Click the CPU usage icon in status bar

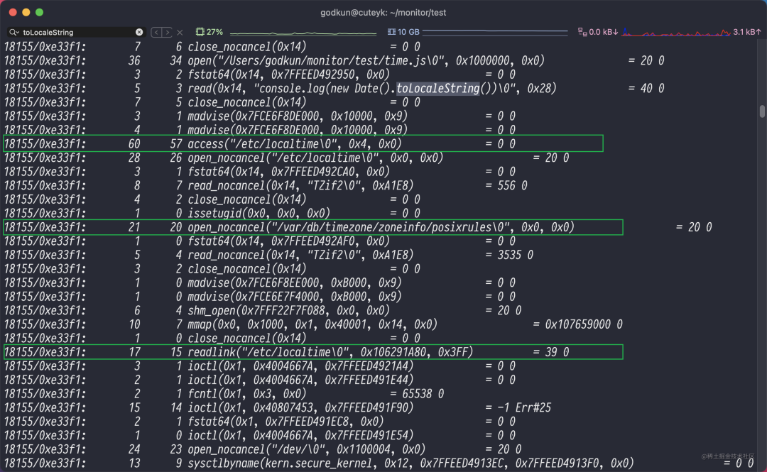(201, 32)
